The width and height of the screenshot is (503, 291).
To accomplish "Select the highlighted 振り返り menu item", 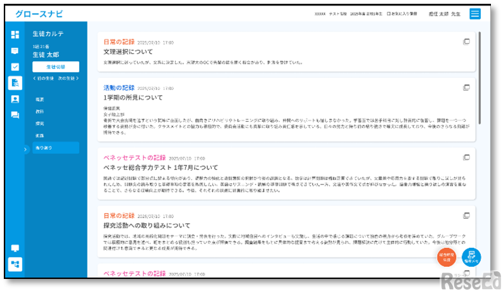I will pyautogui.click(x=56, y=148).
